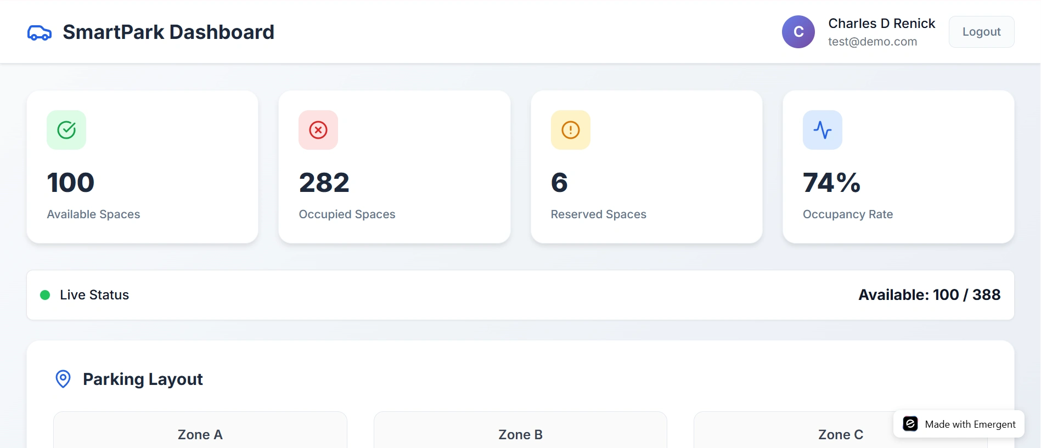Click the 100 Available Spaces count

point(71,183)
